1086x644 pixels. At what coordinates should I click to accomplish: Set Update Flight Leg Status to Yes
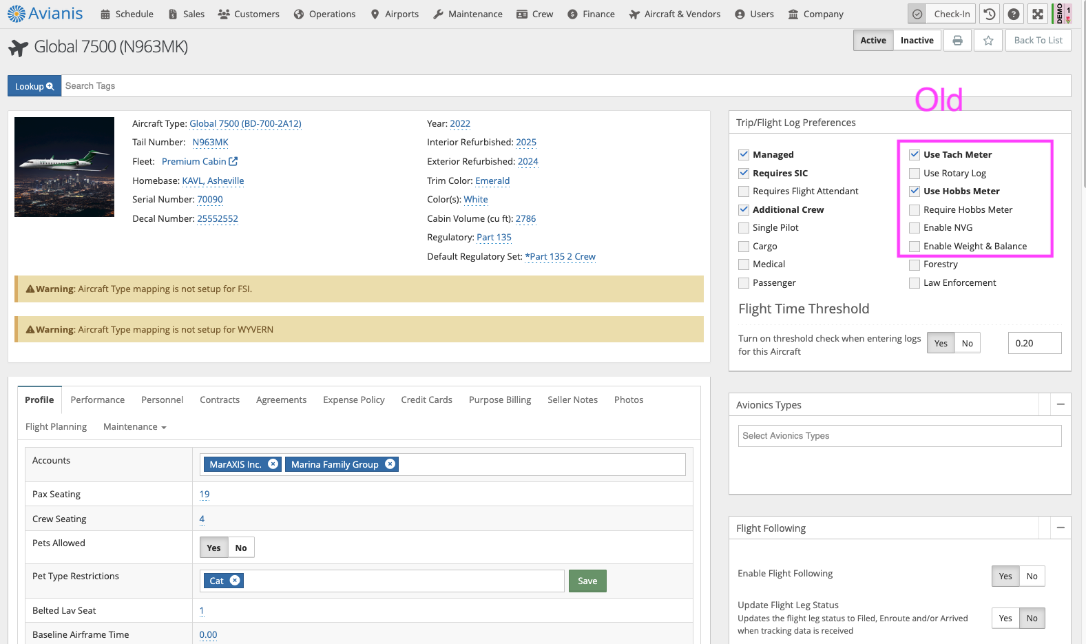(1005, 619)
